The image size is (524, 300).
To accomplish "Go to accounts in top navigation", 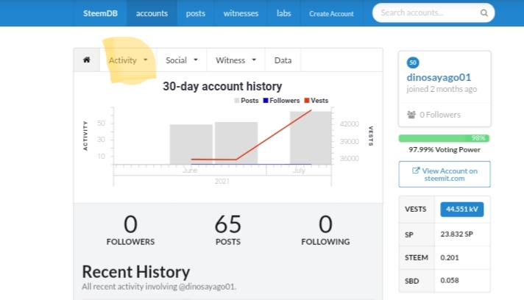I will 152,13.
